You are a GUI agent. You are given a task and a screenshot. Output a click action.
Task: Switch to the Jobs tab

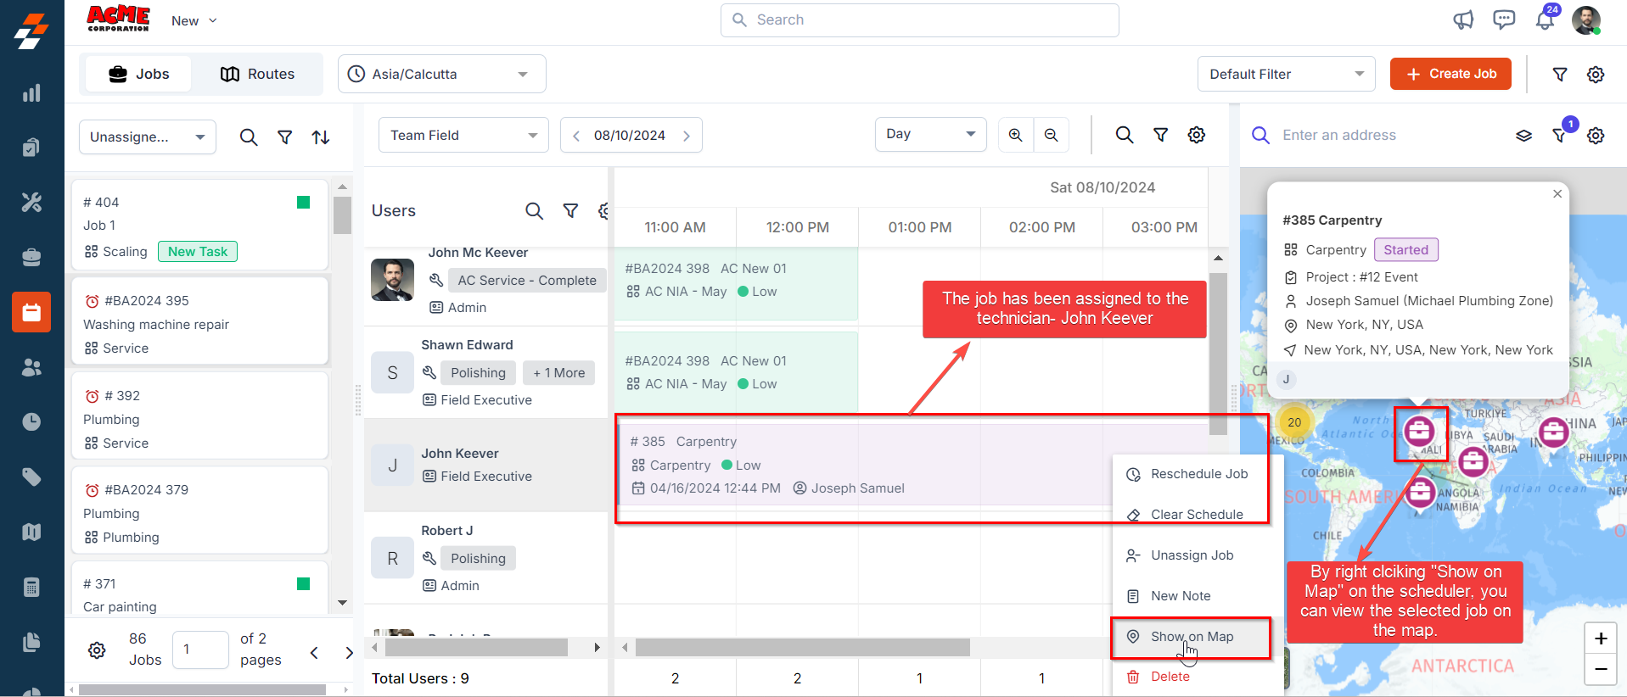click(139, 75)
